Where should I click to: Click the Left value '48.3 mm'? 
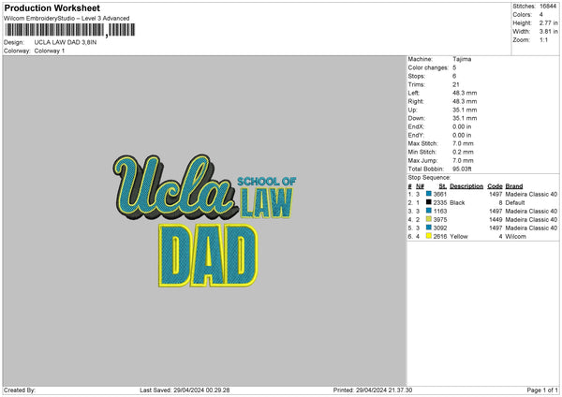(x=465, y=93)
